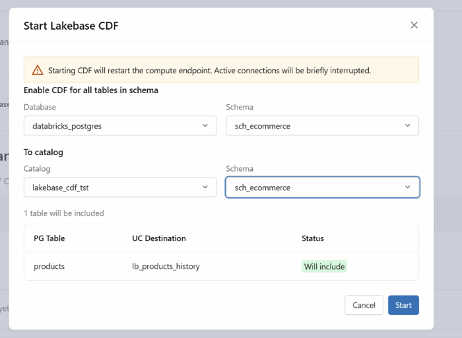Click the Will include status badge

pyautogui.click(x=324, y=267)
